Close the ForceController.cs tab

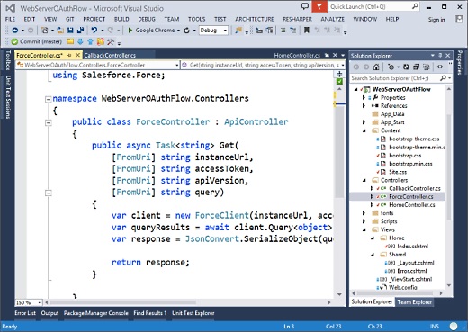pyautogui.click(x=77, y=55)
